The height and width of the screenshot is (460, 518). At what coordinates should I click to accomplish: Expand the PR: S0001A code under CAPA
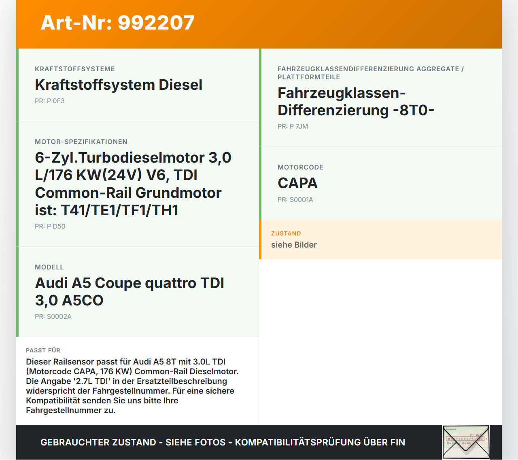(x=295, y=199)
